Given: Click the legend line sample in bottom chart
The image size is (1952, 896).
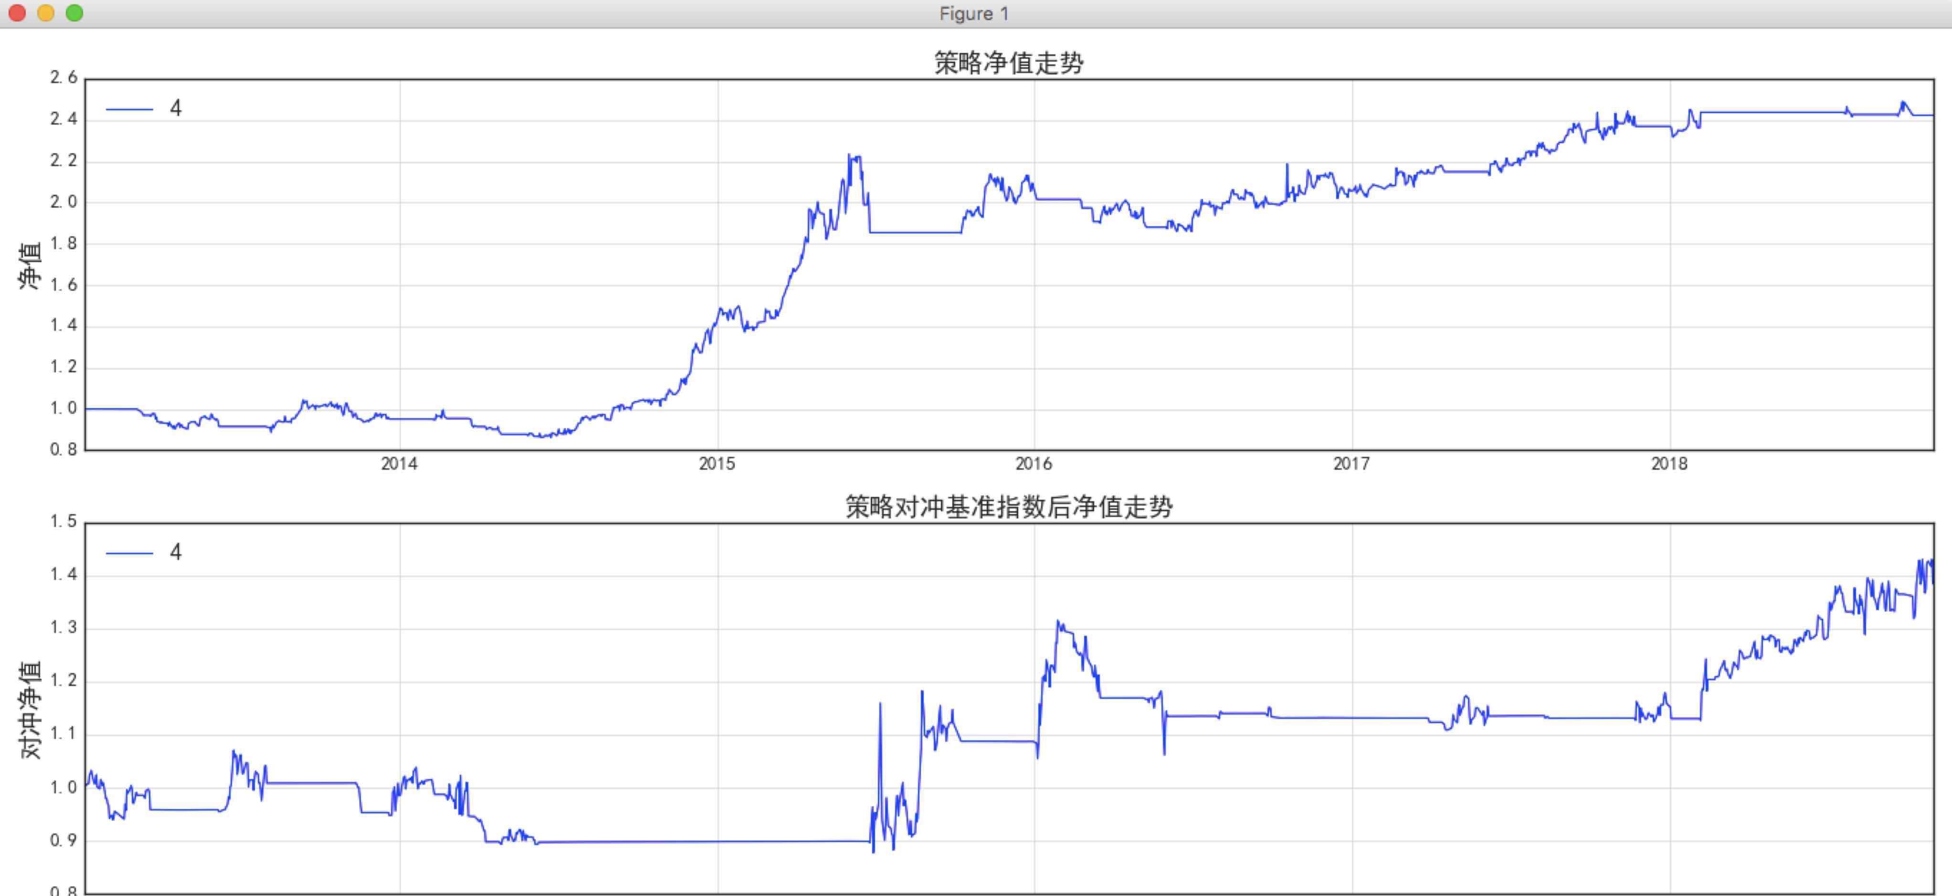Looking at the screenshot, I should click(x=129, y=553).
